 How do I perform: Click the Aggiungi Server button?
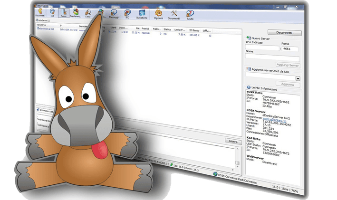(x=288, y=65)
